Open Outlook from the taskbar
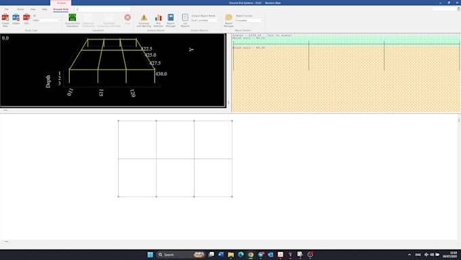The width and height of the screenshot is (461, 260). 270,255
